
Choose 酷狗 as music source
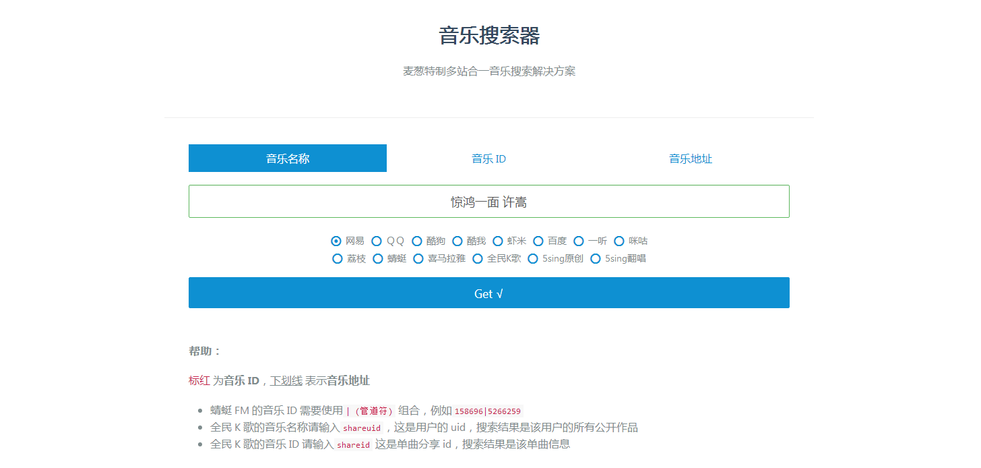pos(417,241)
